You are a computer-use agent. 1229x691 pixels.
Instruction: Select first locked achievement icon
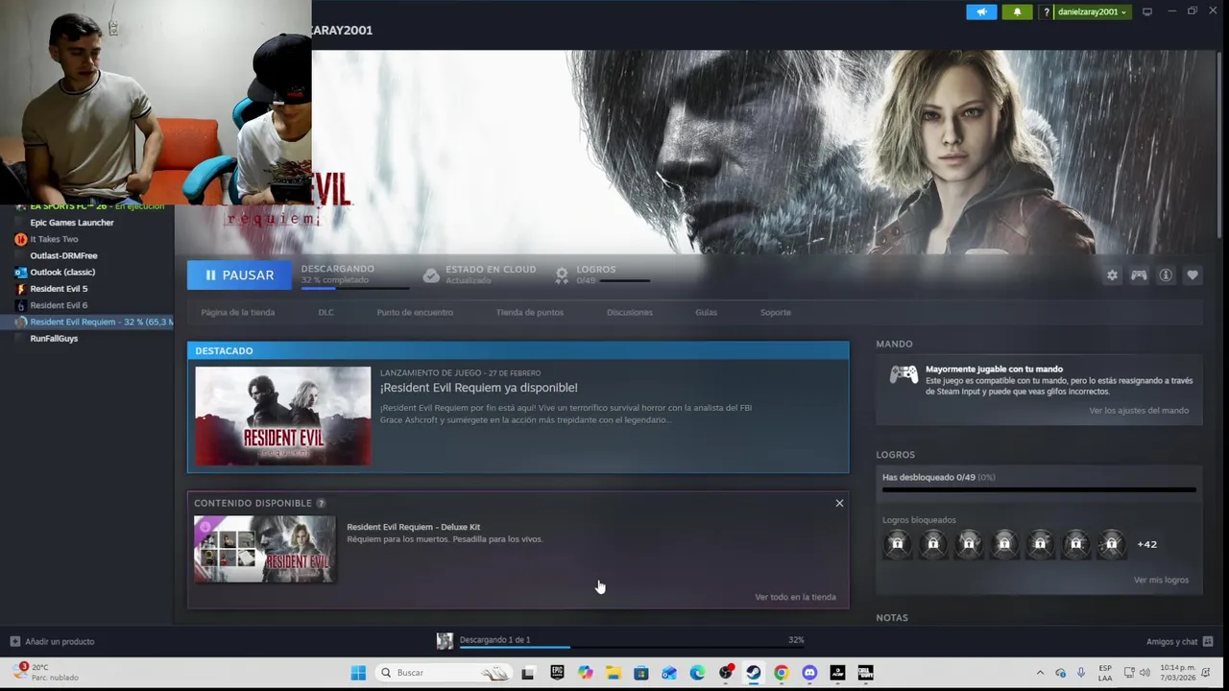click(x=897, y=544)
